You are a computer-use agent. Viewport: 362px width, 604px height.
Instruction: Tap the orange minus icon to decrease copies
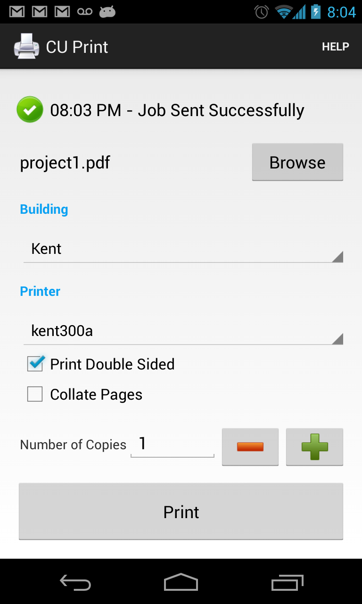coord(250,446)
